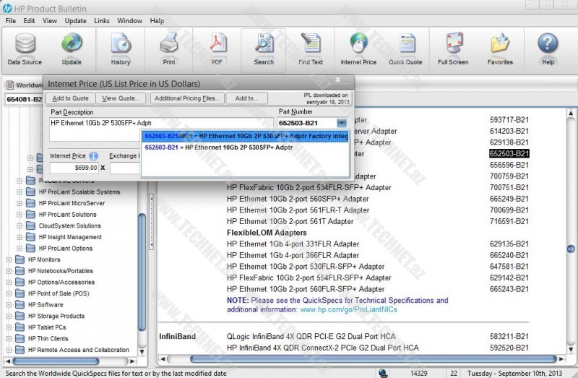Switch to Full Screen mode icon
Image resolution: width=578 pixels, height=378 pixels.
coord(454,43)
